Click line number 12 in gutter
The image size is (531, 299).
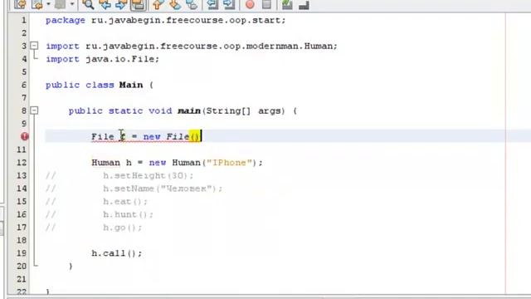(x=22, y=163)
